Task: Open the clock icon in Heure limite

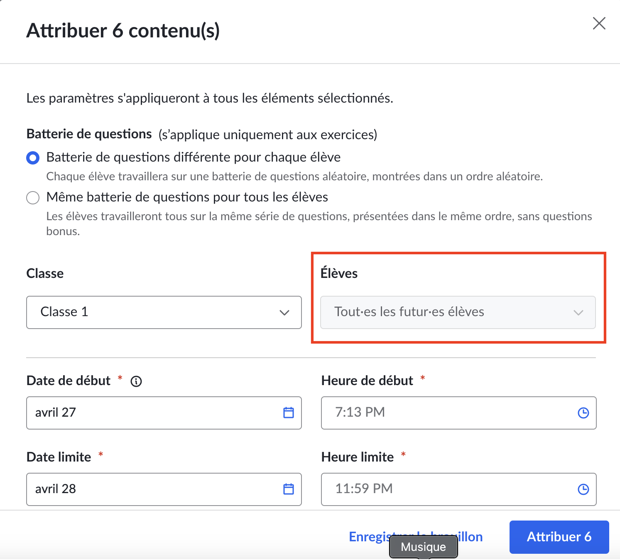Action: tap(583, 489)
